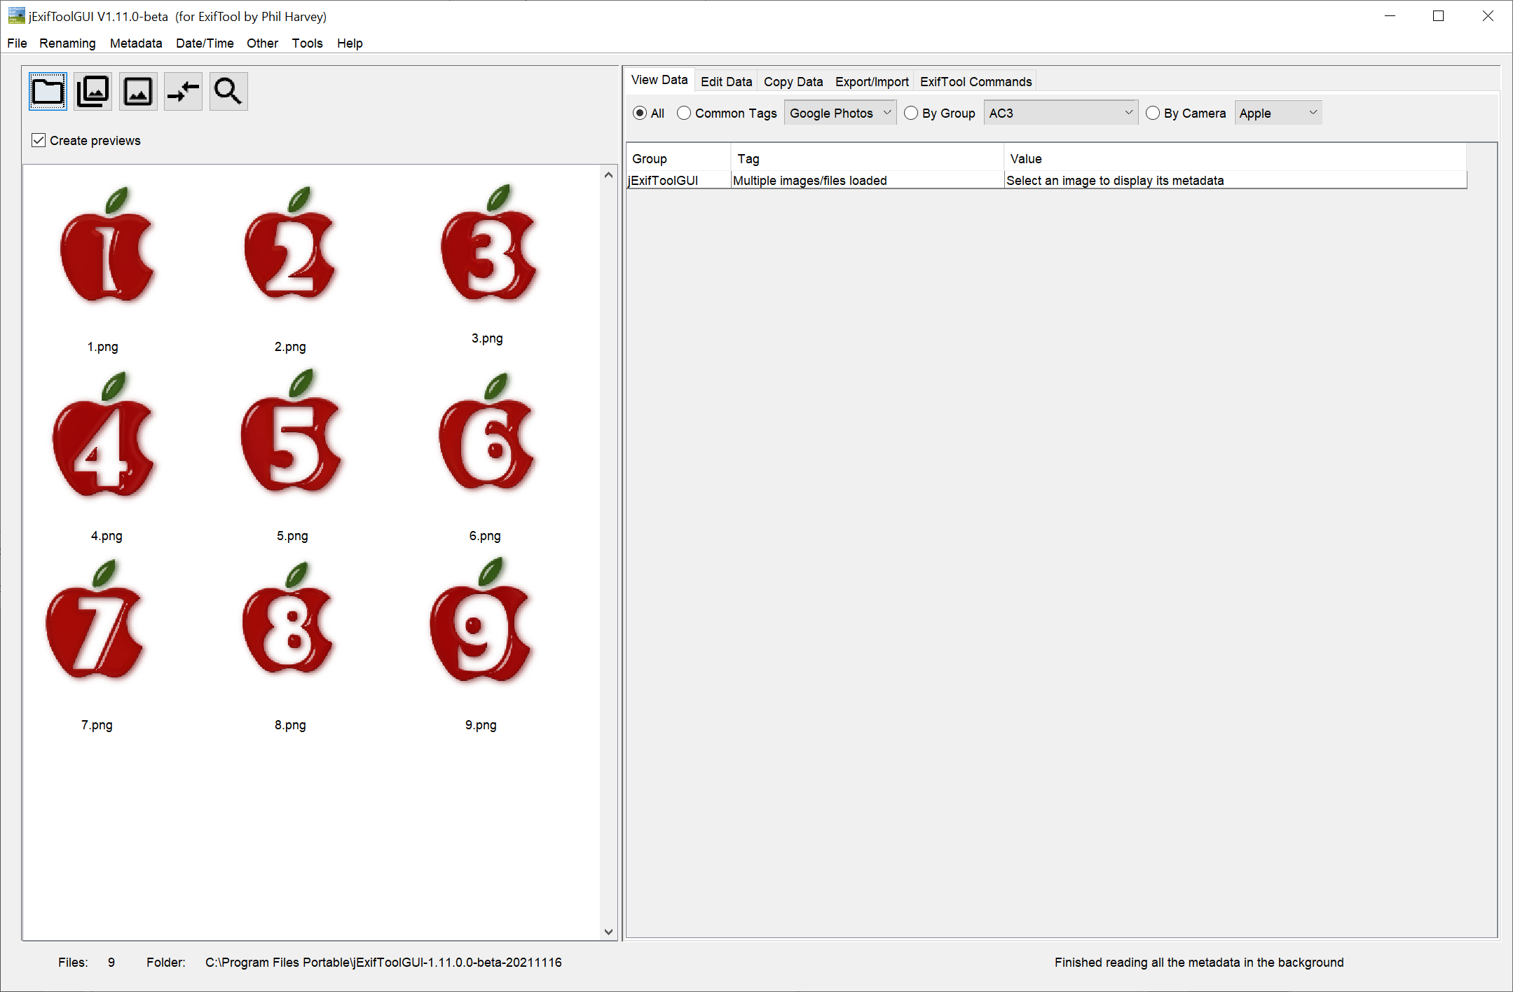Uncheck the Create previews checkbox
This screenshot has height=992, width=1513.
click(x=38, y=140)
